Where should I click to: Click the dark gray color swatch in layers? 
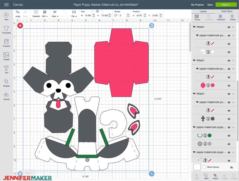(x=213, y=119)
